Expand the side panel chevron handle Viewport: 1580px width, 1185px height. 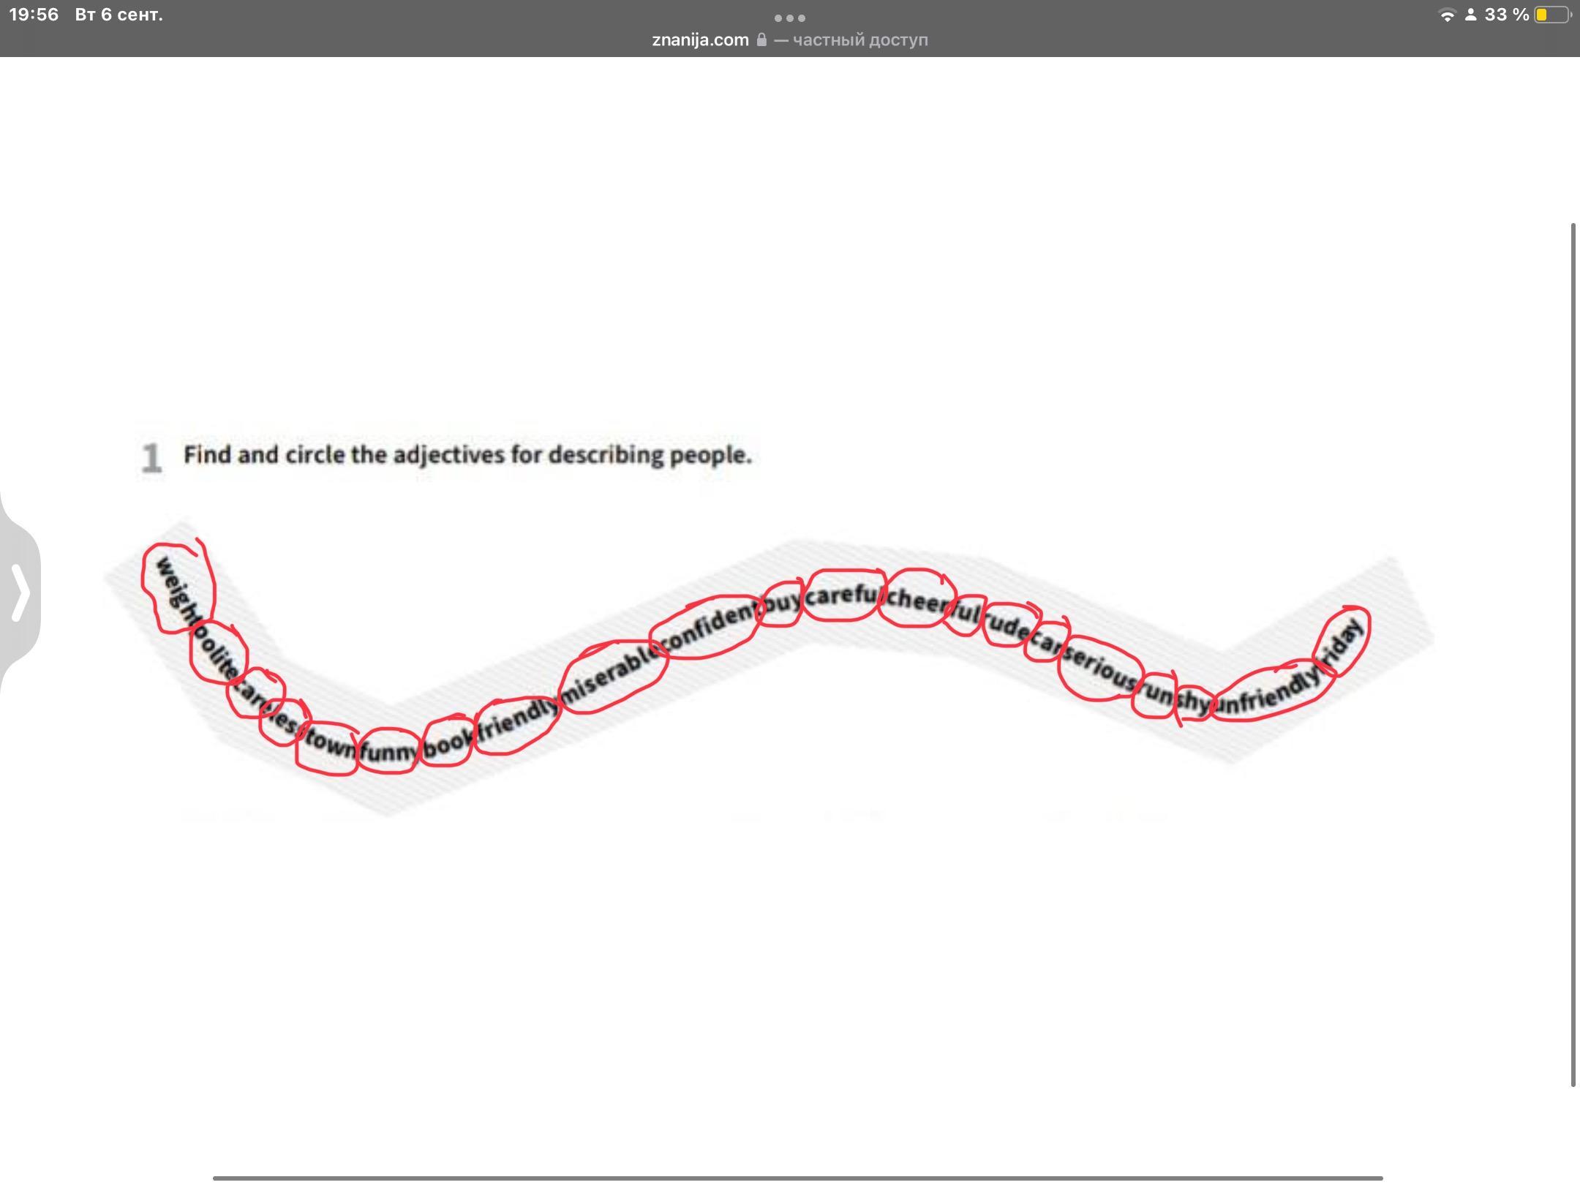20,592
